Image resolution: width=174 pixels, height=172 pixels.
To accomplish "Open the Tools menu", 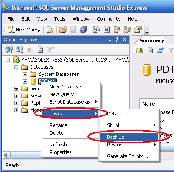I will [x=60, y=19].
